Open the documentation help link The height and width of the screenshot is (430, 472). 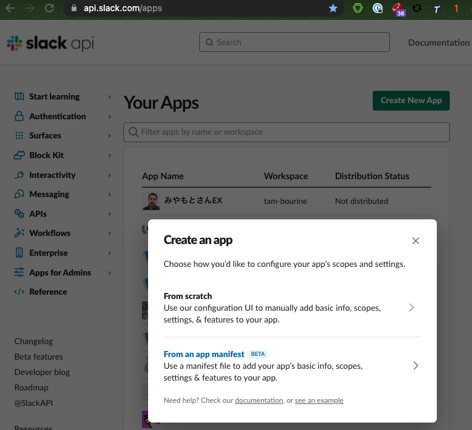pyautogui.click(x=259, y=400)
